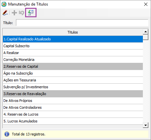Select the A Realizar row
Image resolution: width=151 pixels, height=140 pixels.
(73, 53)
